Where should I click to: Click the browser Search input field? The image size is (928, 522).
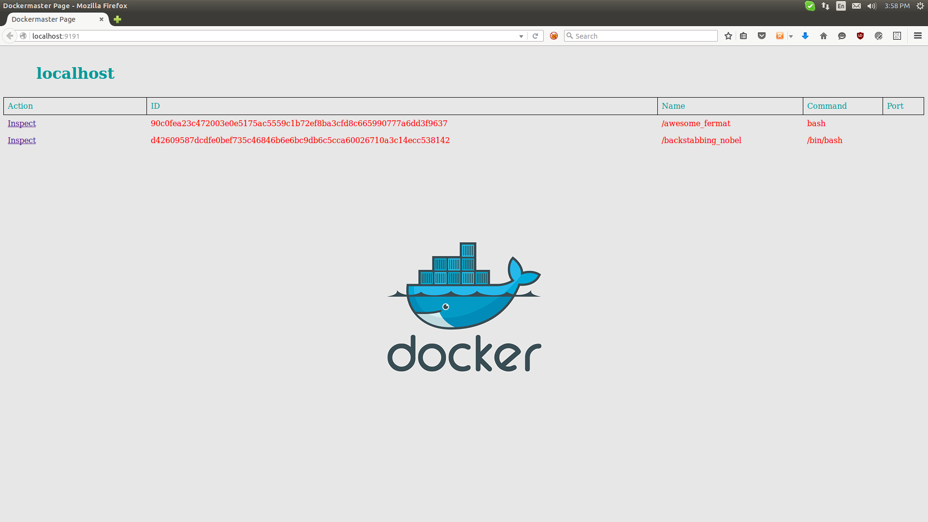pyautogui.click(x=643, y=36)
